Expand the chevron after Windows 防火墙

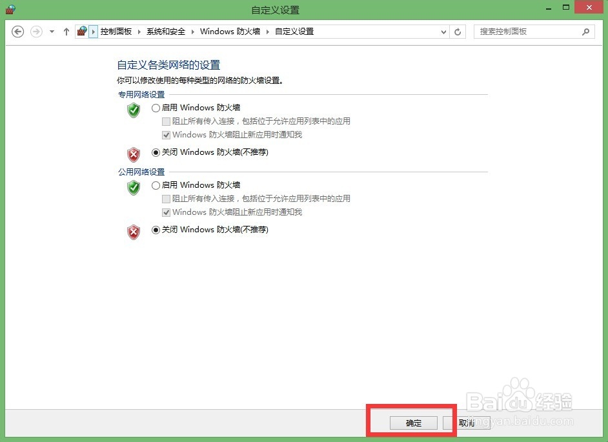click(x=268, y=32)
